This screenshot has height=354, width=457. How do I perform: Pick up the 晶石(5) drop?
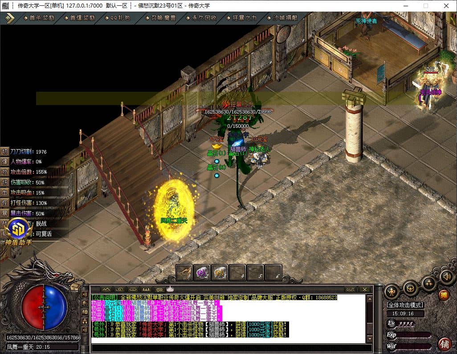pyautogui.click(x=216, y=175)
